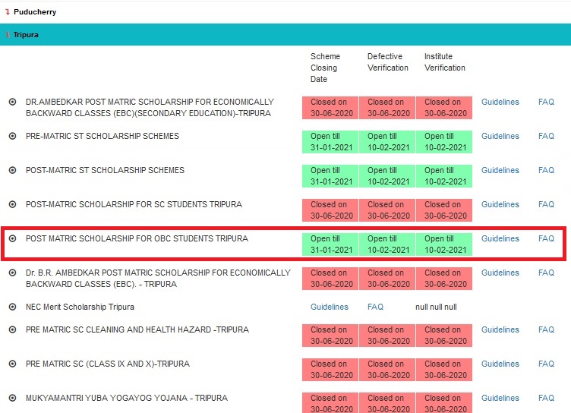
Task: Click Pre Matric SC Cleaning defective verification Closed cell
Action: pyautogui.click(x=387, y=336)
